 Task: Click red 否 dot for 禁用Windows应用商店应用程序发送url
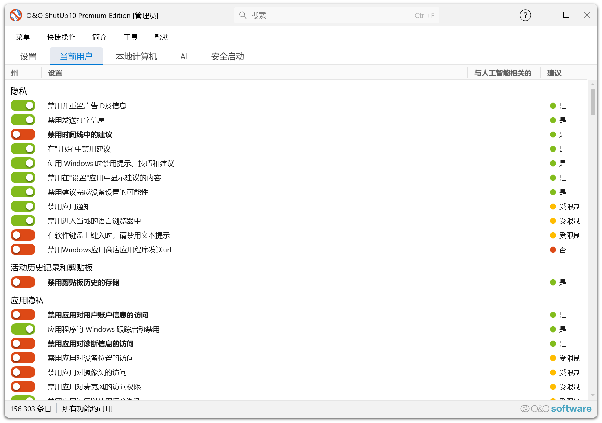(553, 250)
